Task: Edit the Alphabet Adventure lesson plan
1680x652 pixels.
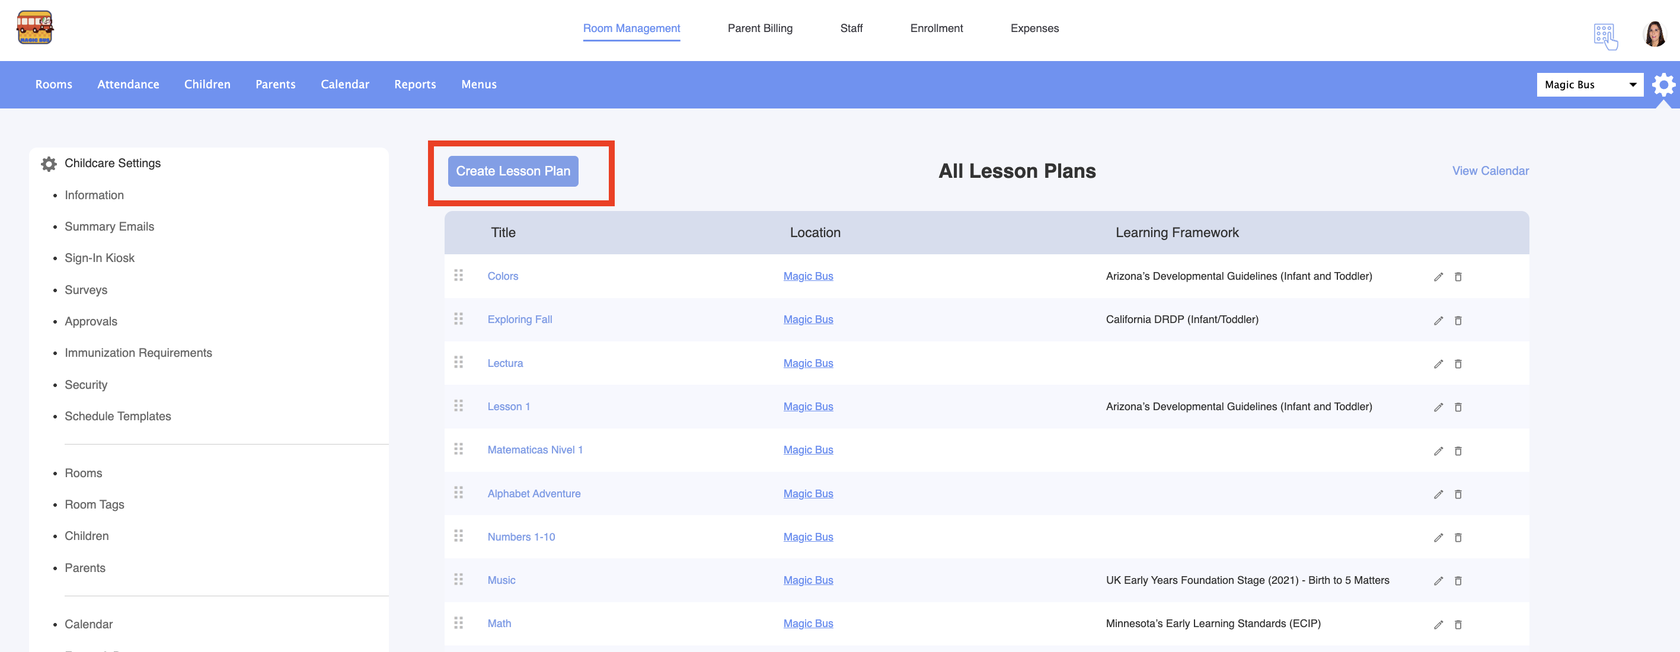Action: tap(1438, 494)
